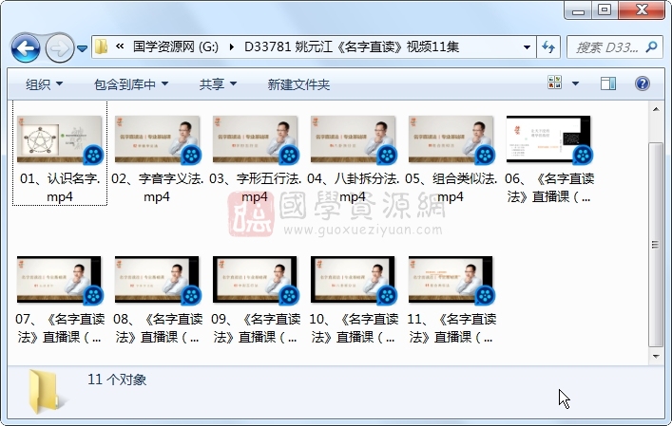Screen dimensions: 672x426
Task: Select thumbnail of file 09 直播课
Action: click(x=255, y=280)
